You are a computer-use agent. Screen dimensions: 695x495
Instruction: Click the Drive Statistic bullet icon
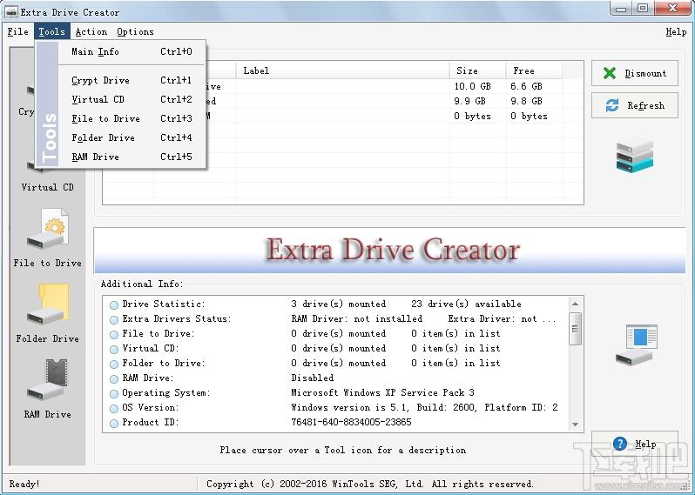(114, 305)
